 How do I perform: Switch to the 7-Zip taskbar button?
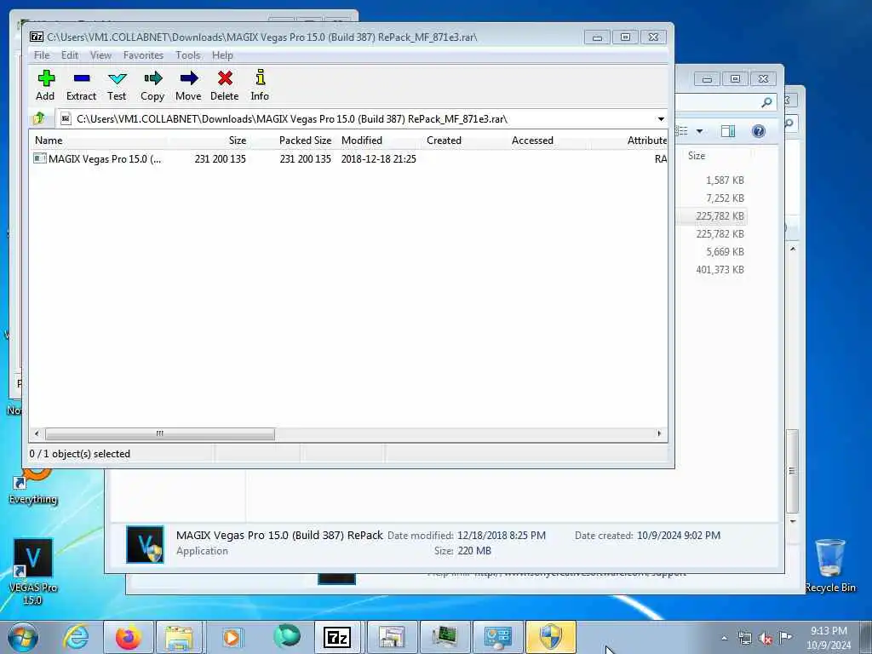(x=337, y=637)
